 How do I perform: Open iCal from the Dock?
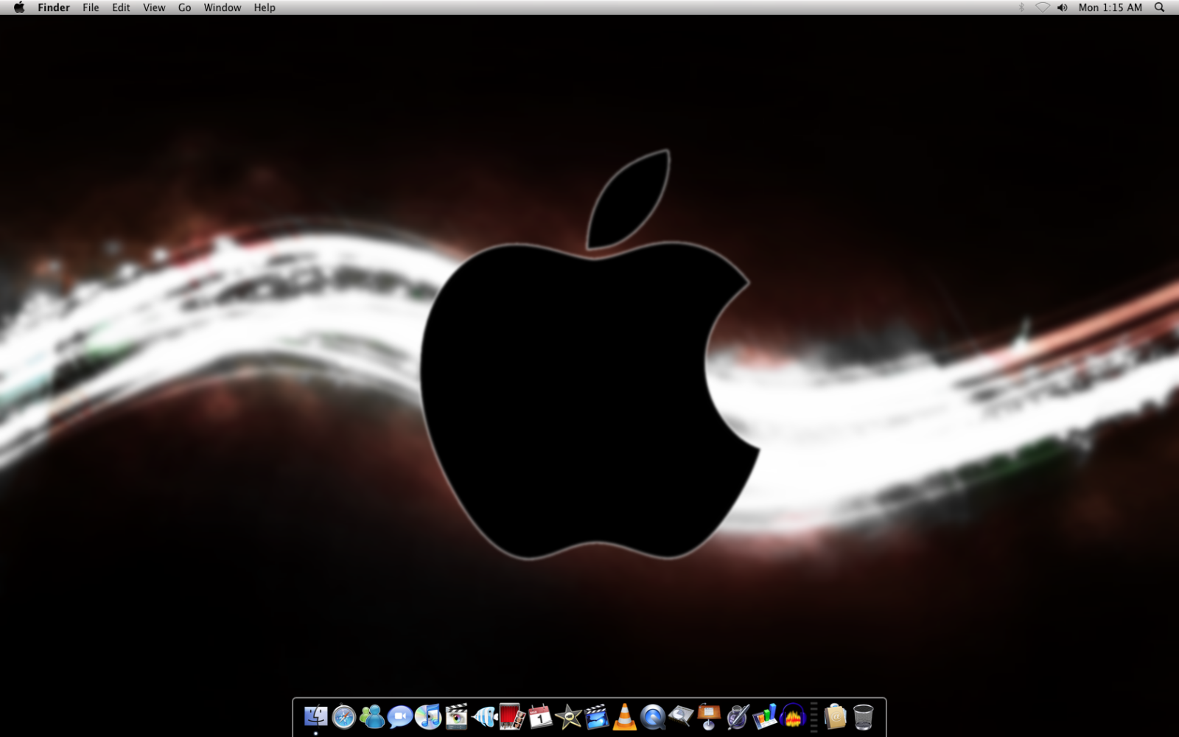(540, 716)
